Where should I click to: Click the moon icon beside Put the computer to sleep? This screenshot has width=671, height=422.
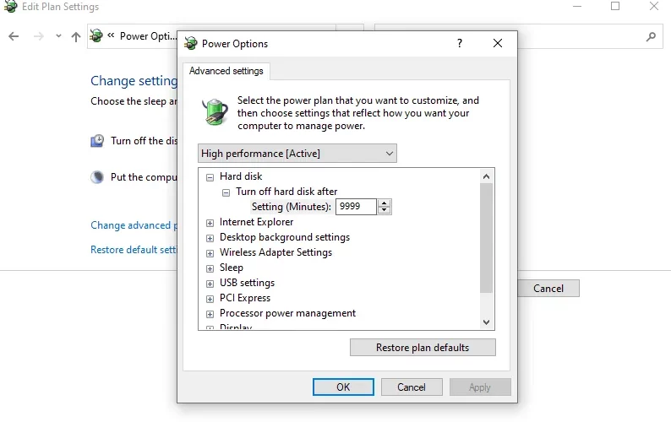tap(97, 176)
